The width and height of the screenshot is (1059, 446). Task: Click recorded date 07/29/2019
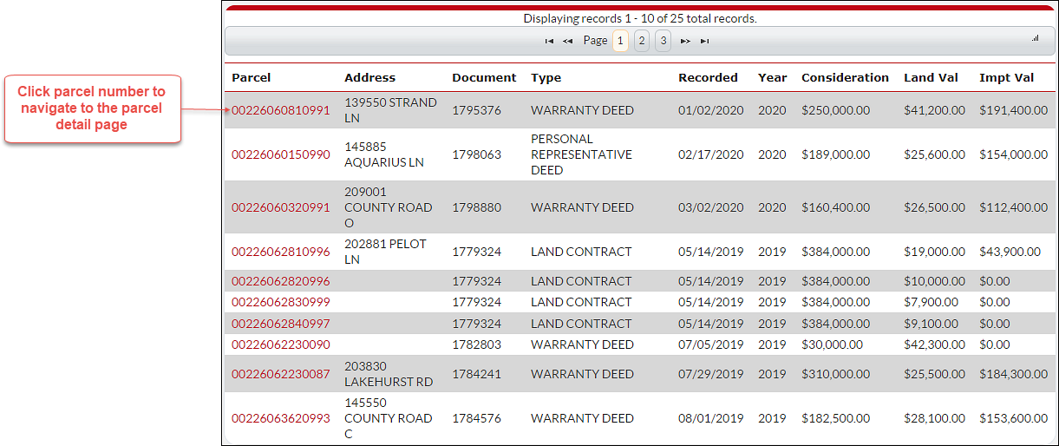711,374
